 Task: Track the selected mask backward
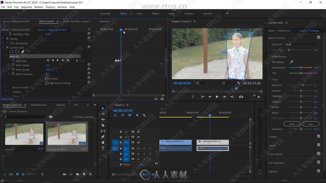[53, 60]
